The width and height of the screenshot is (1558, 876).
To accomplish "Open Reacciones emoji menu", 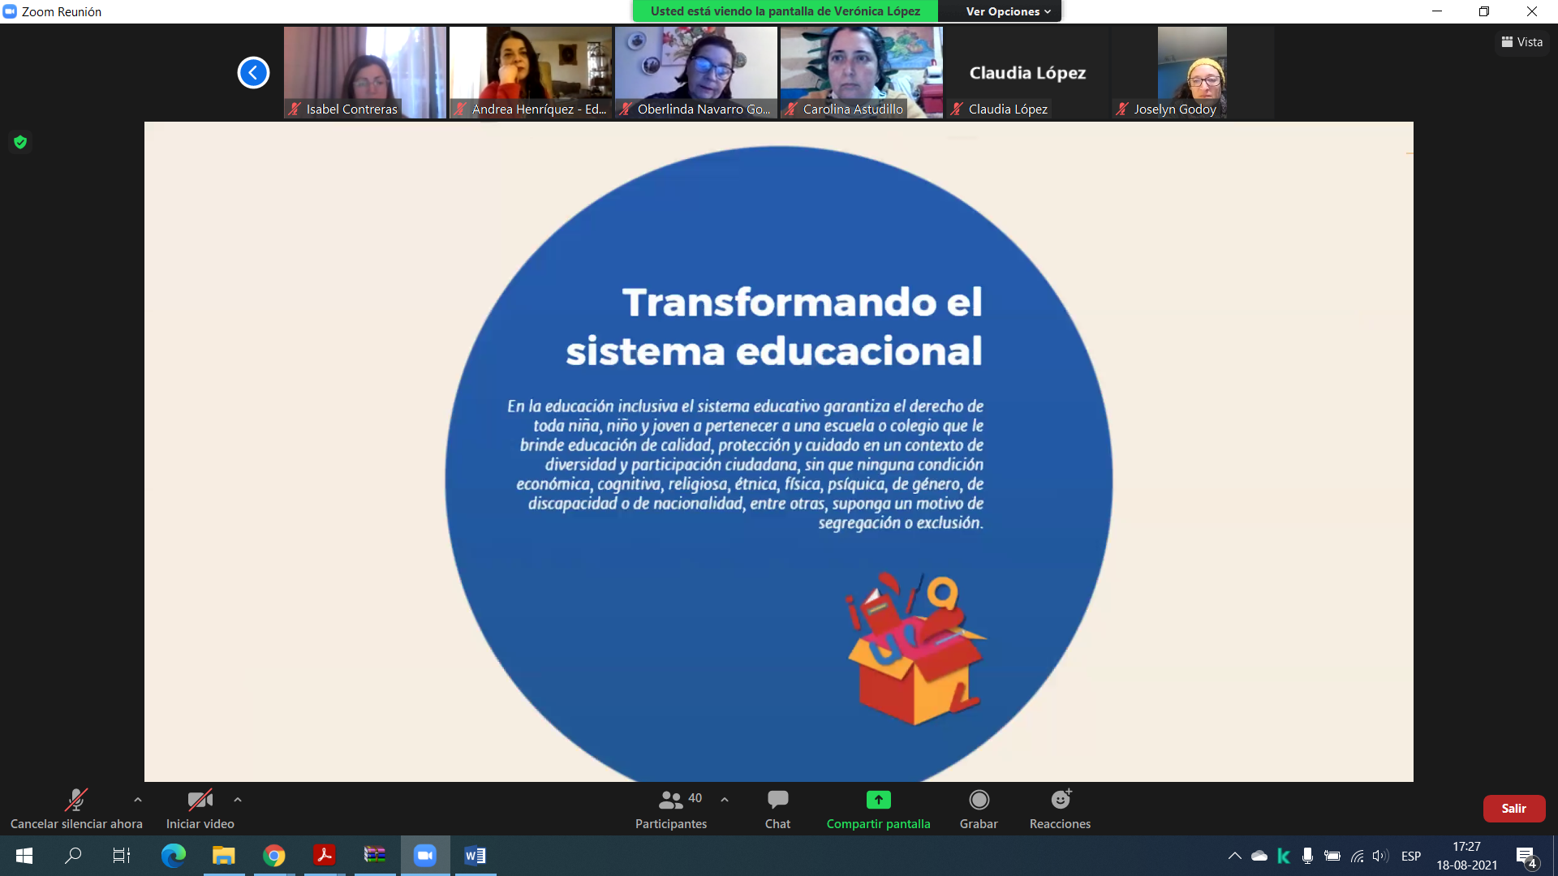I will (x=1060, y=801).
